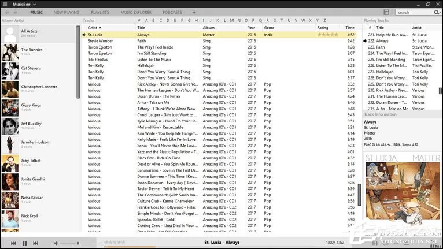The width and height of the screenshot is (443, 249).
Task: Skip to the next track
Action: pyautogui.click(x=35, y=243)
